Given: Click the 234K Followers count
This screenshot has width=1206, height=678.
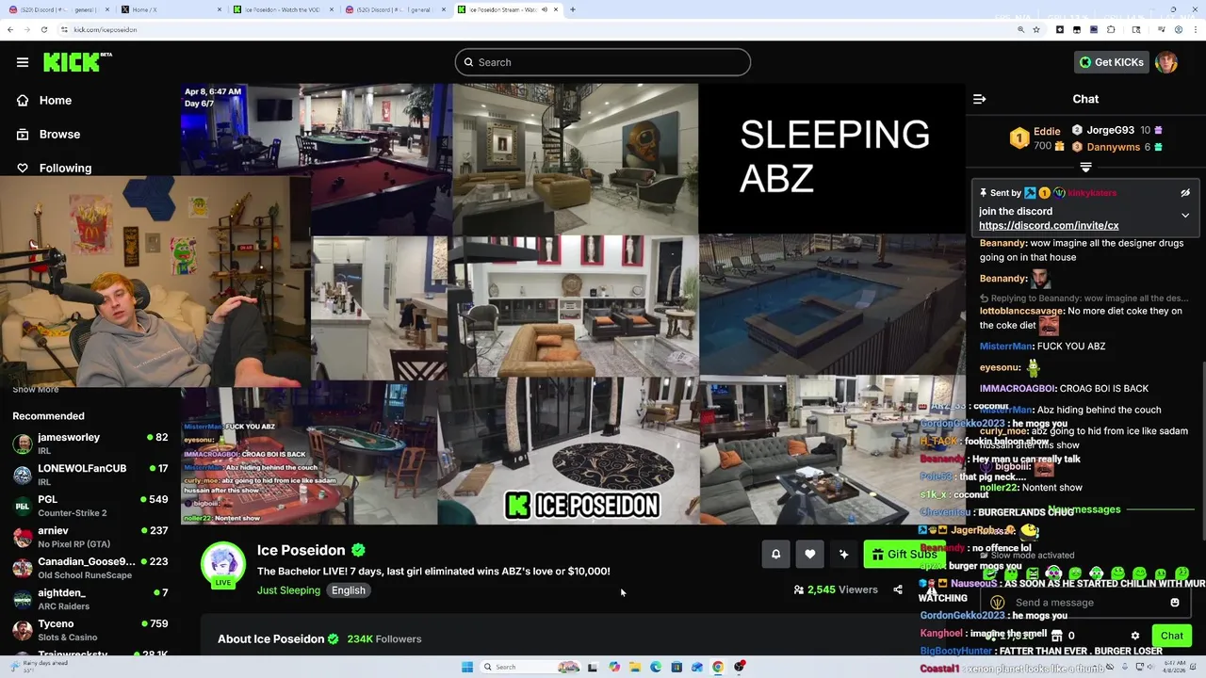Looking at the screenshot, I should click(x=383, y=638).
